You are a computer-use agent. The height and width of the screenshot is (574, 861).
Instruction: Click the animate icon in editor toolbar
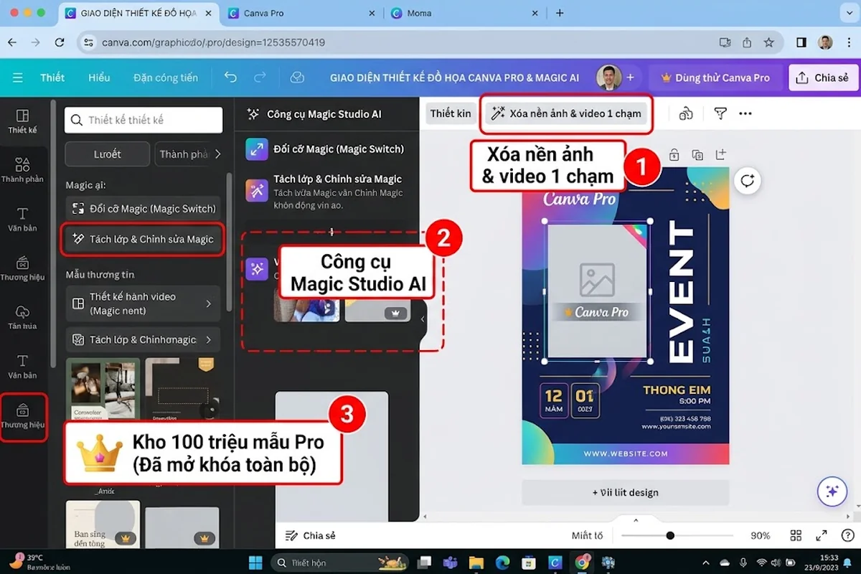(686, 113)
